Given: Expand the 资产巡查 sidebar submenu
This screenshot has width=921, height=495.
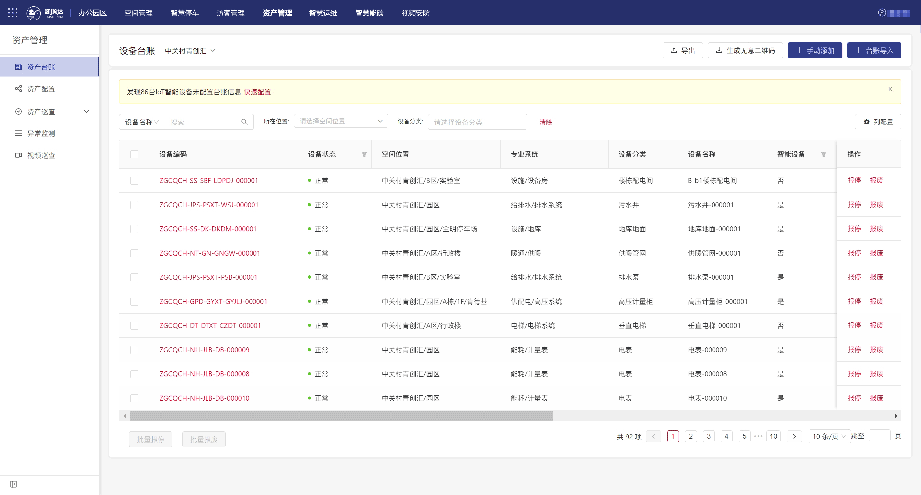Looking at the screenshot, I should coord(86,112).
